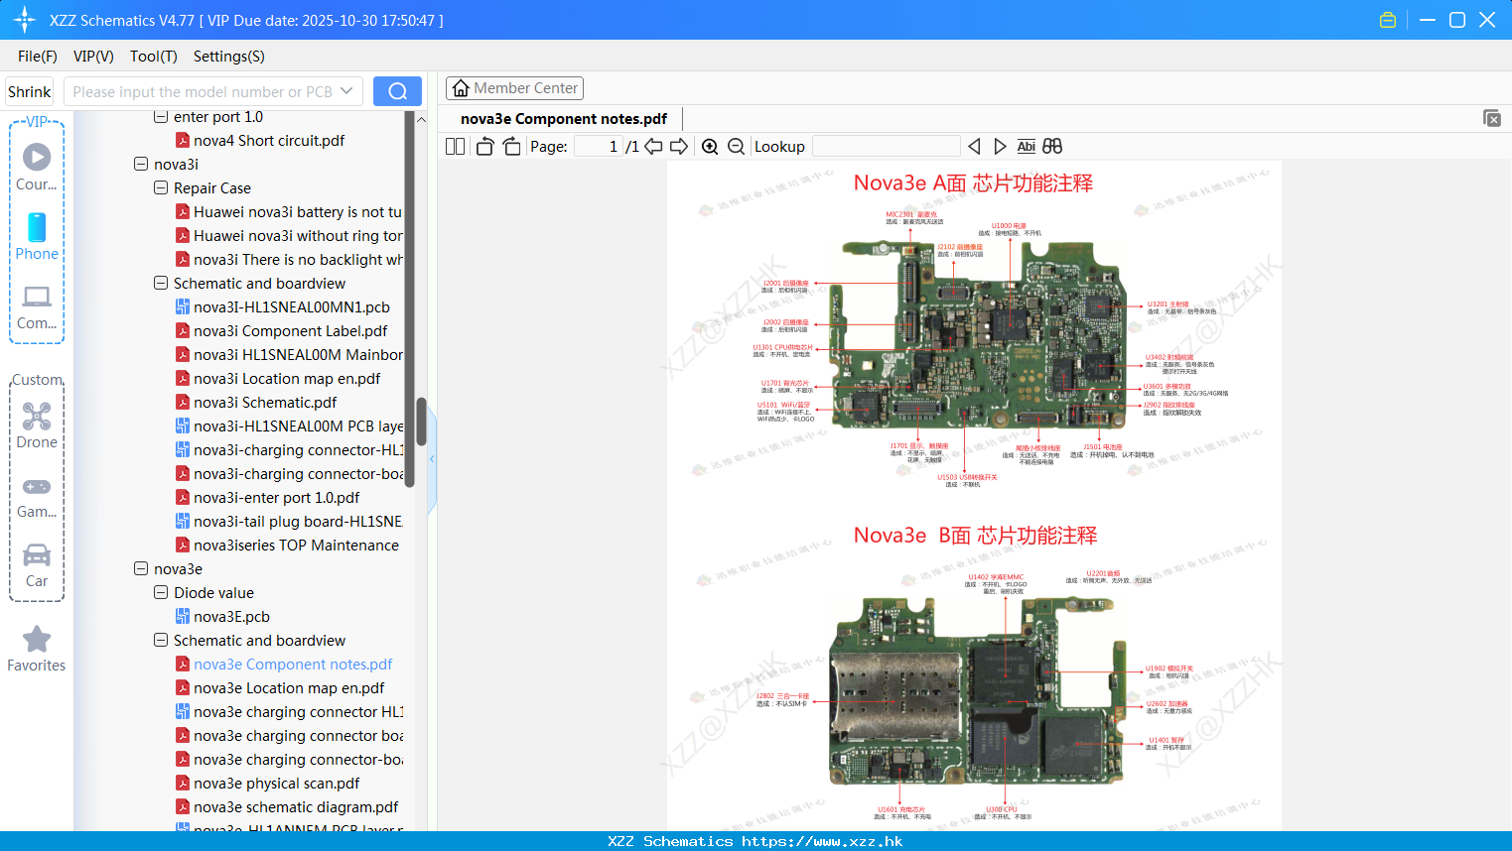The image size is (1512, 851).
Task: Open the VIP(V) menu
Action: pos(93,57)
